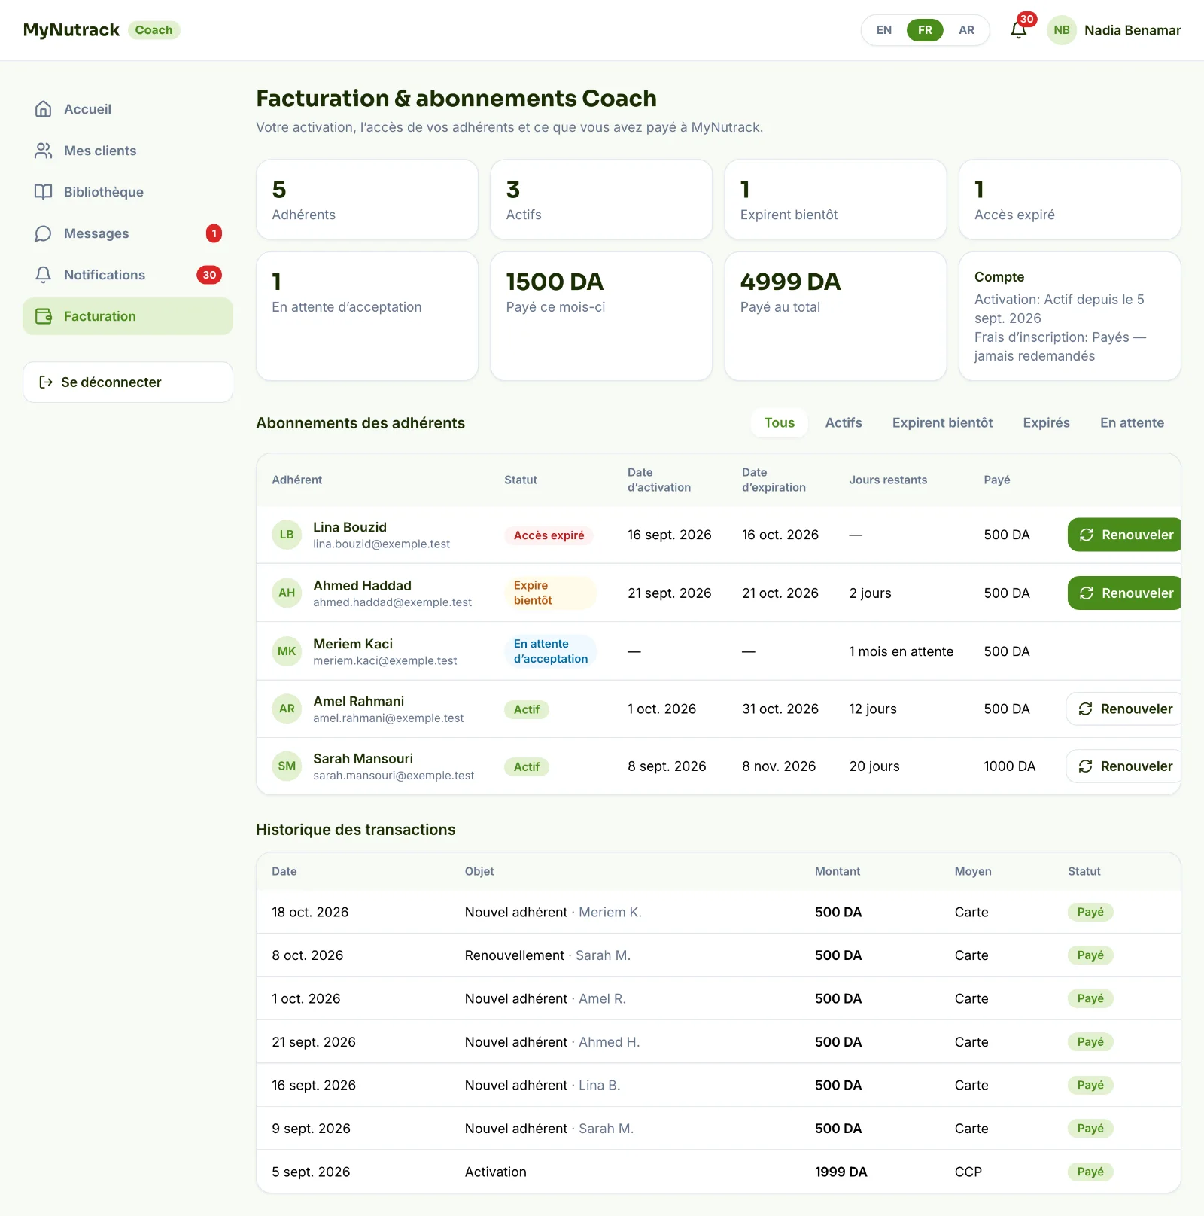Click the LB avatar of Lina Bouzid
The image size is (1204, 1216).
[287, 535]
